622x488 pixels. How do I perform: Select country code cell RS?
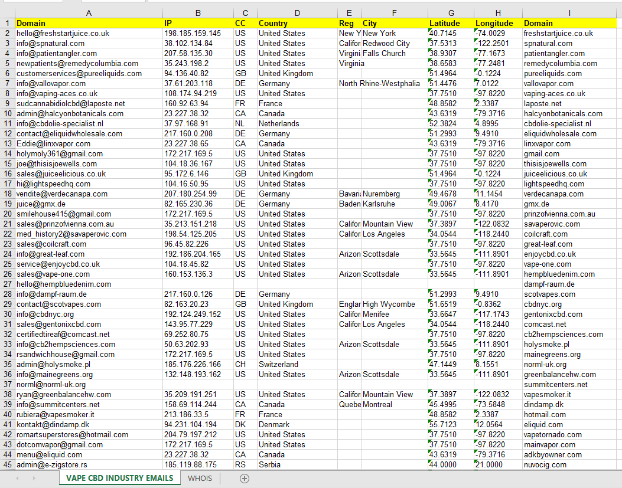245,465
